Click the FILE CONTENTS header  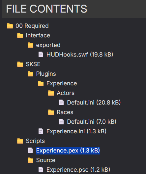pyautogui.click(x=46, y=9)
